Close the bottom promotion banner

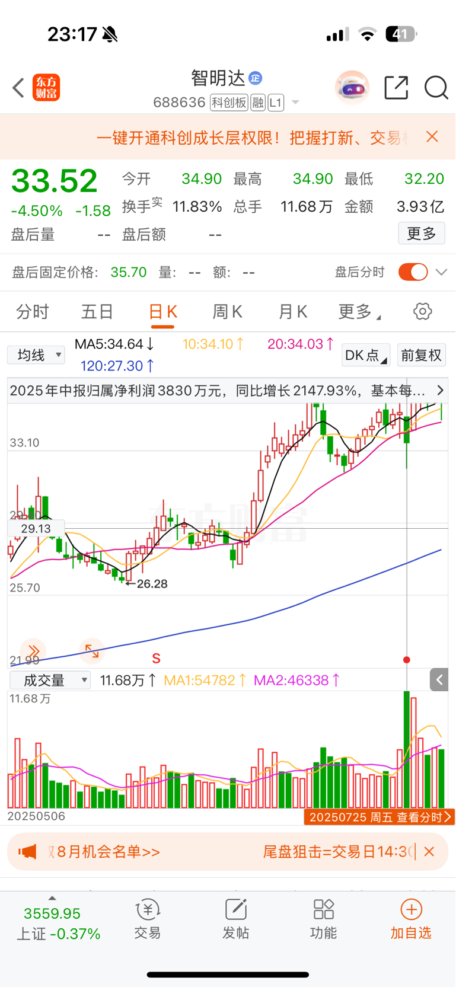click(429, 852)
